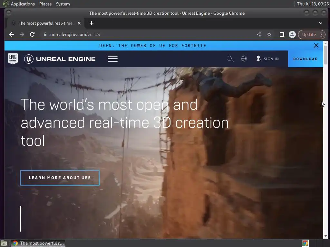Click the scrollbar down arrow

(x=325, y=236)
